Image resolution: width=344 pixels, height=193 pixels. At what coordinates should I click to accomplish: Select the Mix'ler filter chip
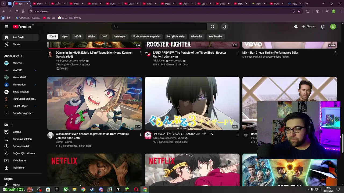[x=91, y=36]
